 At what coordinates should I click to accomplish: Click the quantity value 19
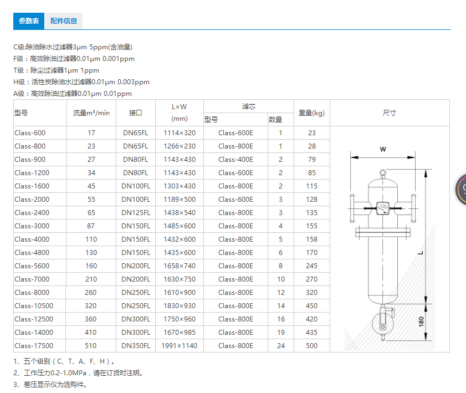click(281, 333)
